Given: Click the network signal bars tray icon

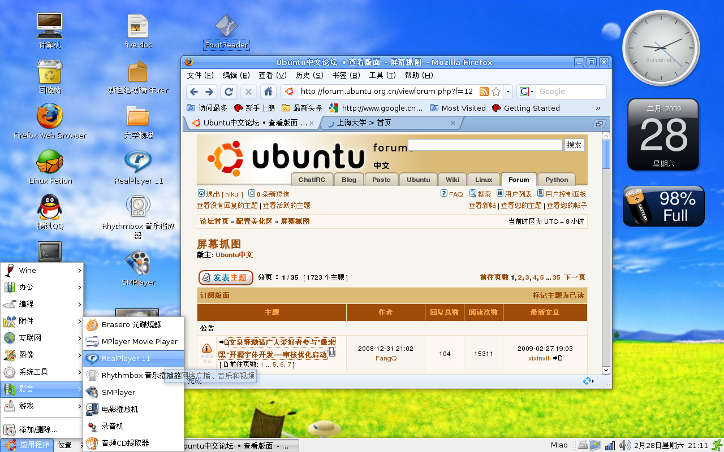Looking at the screenshot, I should click(610, 445).
